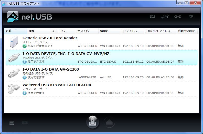This screenshot has width=203, height=134.
Task: Click the dimmed monitor-like icon beside list view
Action: (x=25, y=122)
